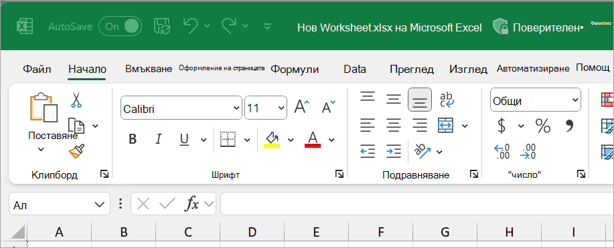Switch to the Формули tab

[295, 70]
